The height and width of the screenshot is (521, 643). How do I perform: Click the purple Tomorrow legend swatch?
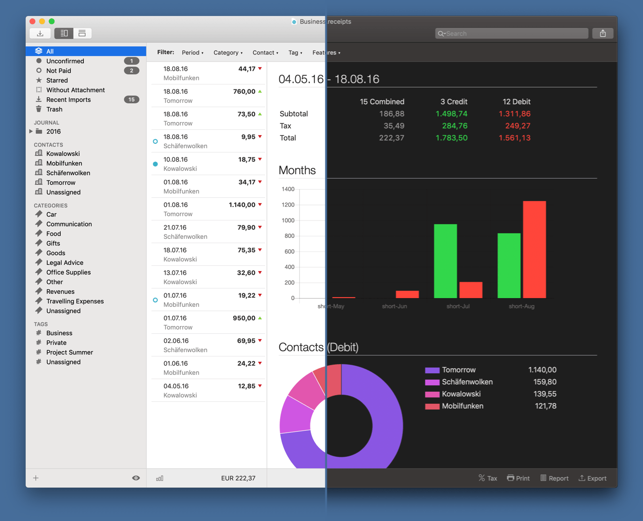[x=432, y=370]
